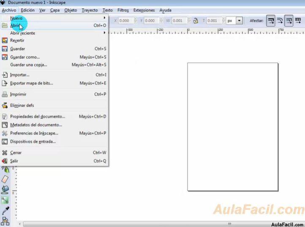
Task: Click the X coordinate input field
Action: (x=126, y=20)
